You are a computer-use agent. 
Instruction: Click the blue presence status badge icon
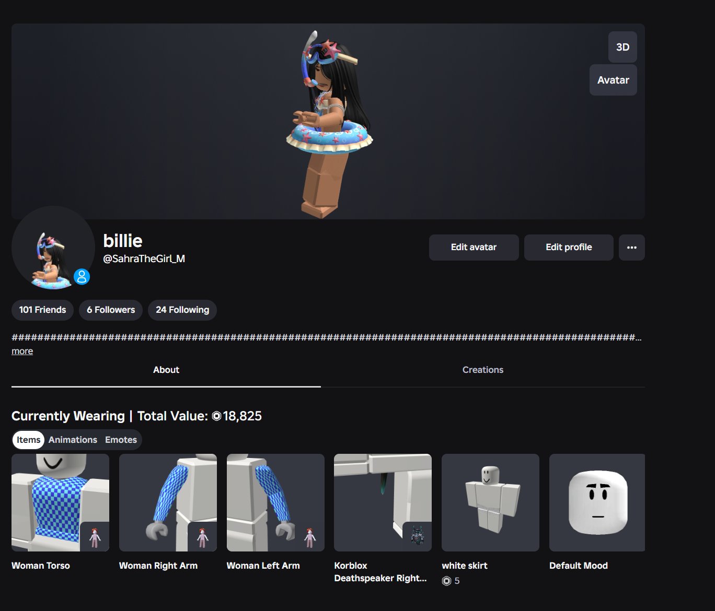82,276
